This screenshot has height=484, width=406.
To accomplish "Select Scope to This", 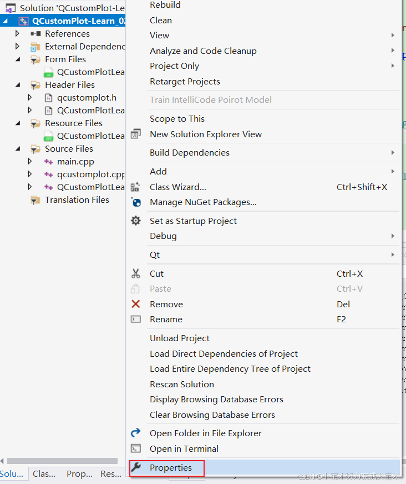I will 264,119.
